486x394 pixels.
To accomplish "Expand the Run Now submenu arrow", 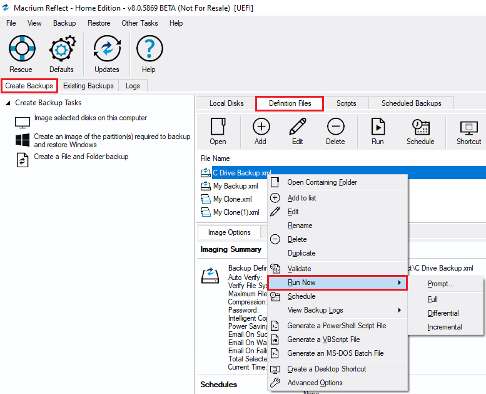I will pos(400,283).
